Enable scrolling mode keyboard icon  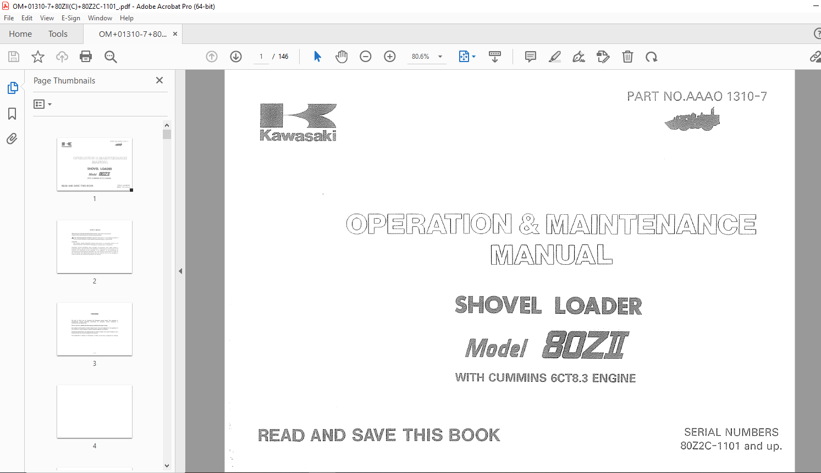495,57
